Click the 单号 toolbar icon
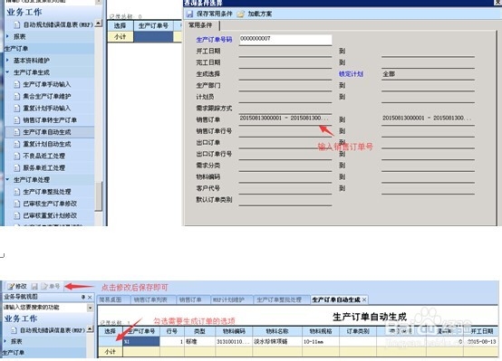Screen dimensions: 502x361 pyautogui.click(x=44, y=286)
